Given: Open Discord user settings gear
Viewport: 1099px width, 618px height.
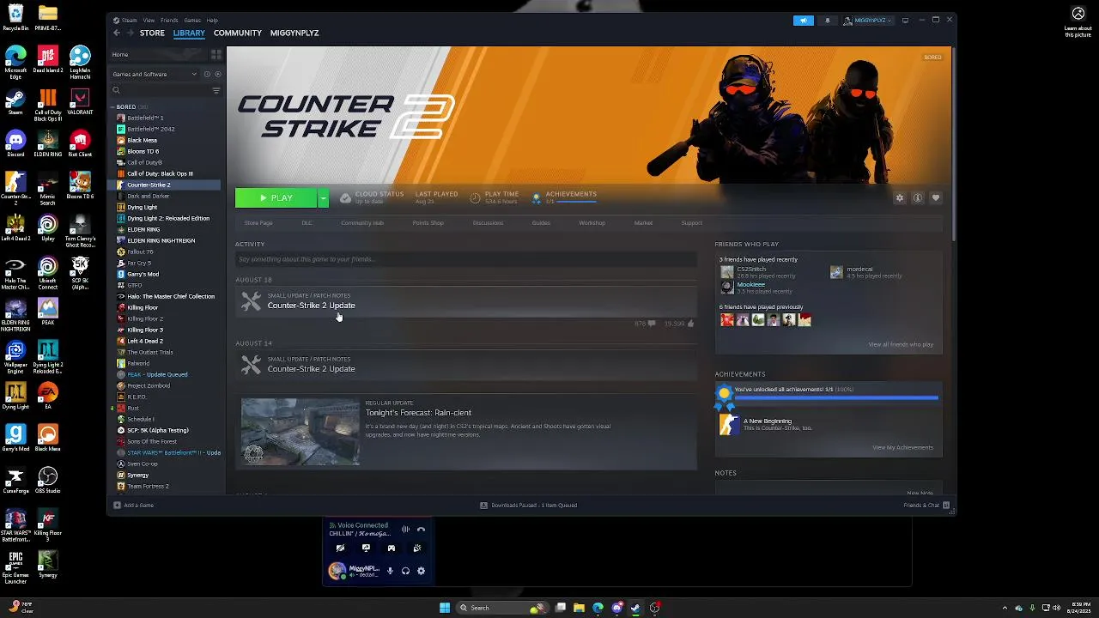Looking at the screenshot, I should click(x=421, y=571).
